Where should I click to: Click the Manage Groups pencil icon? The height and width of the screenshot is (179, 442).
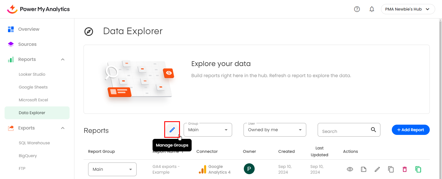(x=172, y=130)
